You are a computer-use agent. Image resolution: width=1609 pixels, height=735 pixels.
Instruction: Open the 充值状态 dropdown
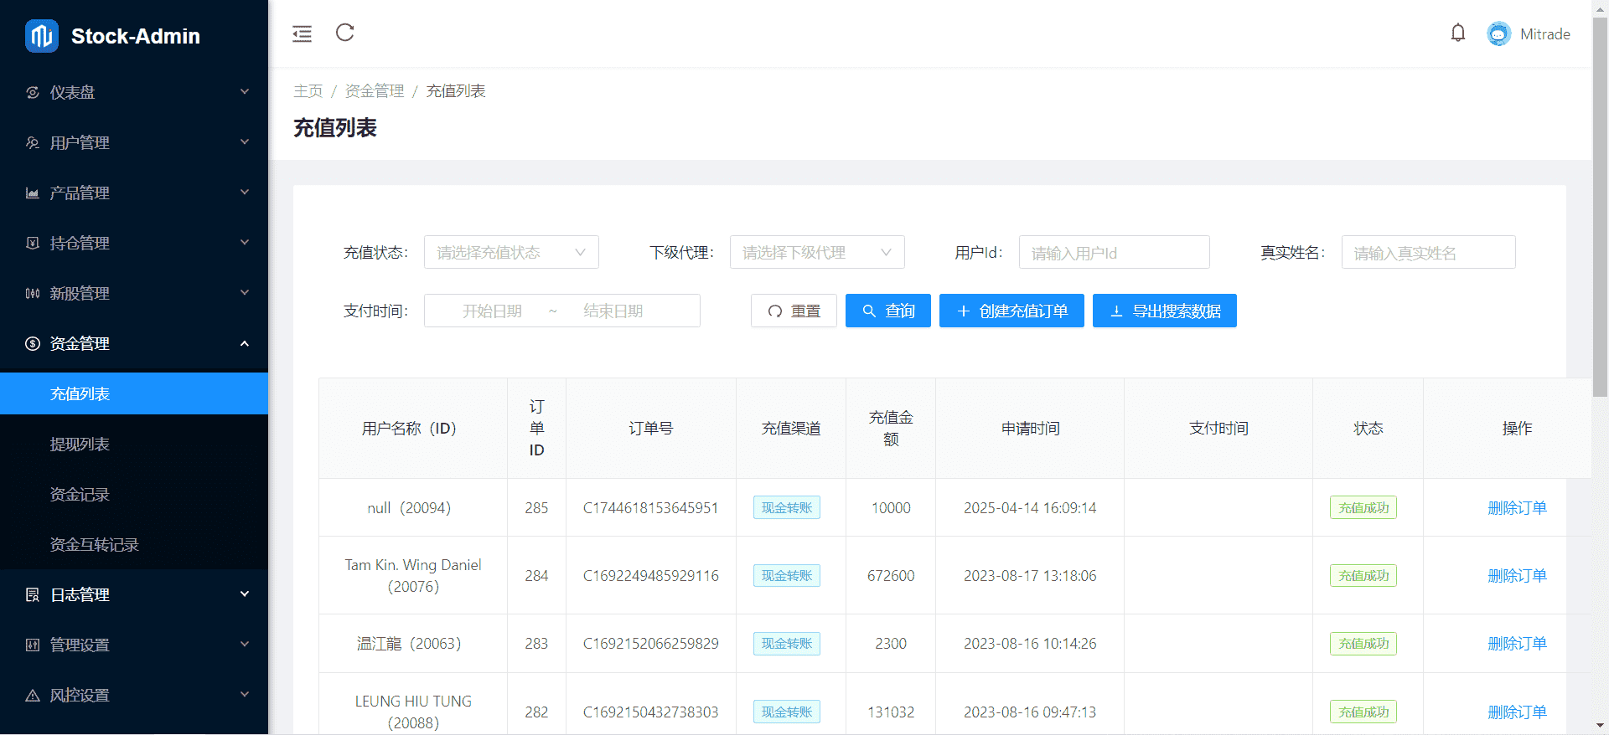[511, 253]
